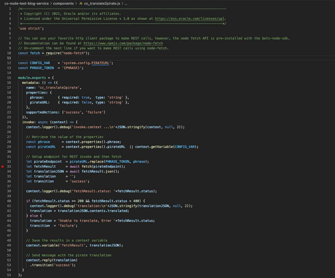Expand the breadcrumb ellipsis symbol list
The width and height of the screenshot is (335, 278).
126,3
